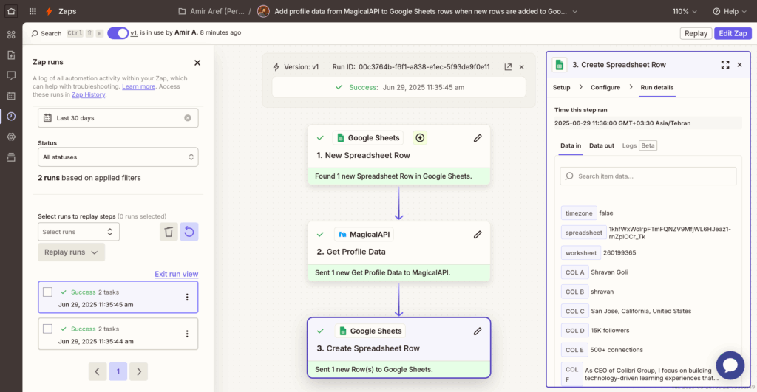This screenshot has height=392, width=757.
Task: Open the sidebar calendar icon
Action: coord(11,95)
